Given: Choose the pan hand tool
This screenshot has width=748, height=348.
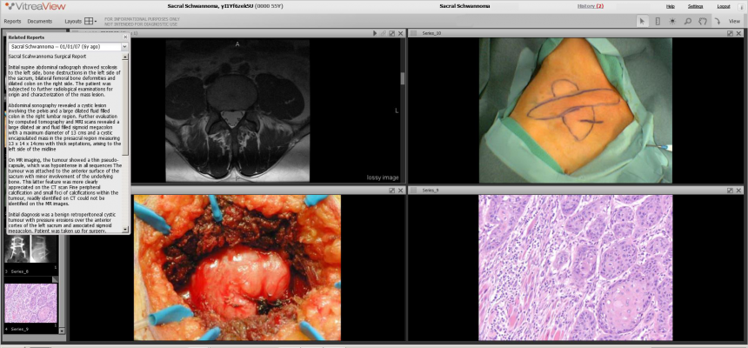Looking at the screenshot, I should coord(702,21).
